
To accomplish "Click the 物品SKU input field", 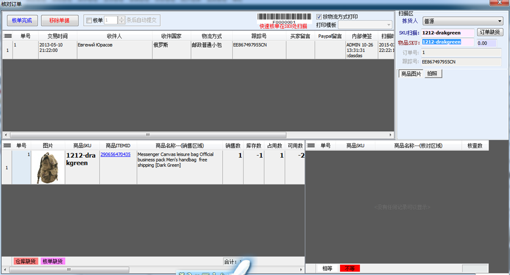I will [x=447, y=42].
